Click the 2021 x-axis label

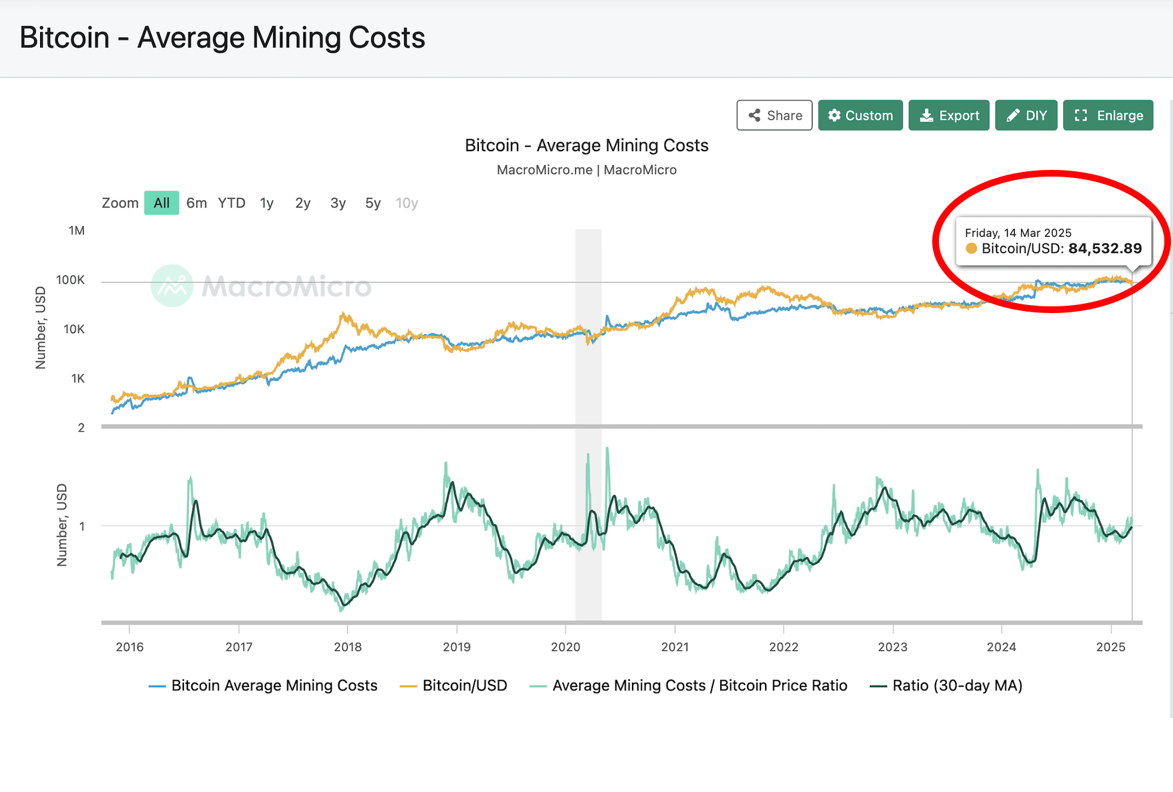(675, 647)
